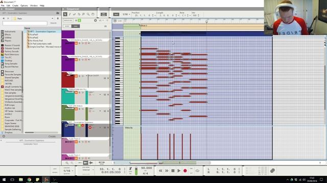Screen dimensions: 327x183
Task: Click Follow Song button below sequencer
Action: pos(102,163)
